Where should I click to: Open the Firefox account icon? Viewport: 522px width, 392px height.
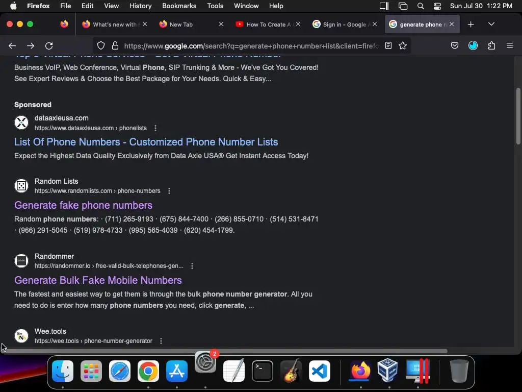(x=473, y=45)
